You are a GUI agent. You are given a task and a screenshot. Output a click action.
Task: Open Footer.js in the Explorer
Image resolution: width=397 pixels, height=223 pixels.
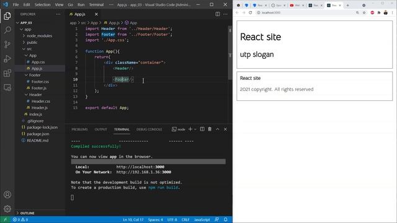pos(38,88)
